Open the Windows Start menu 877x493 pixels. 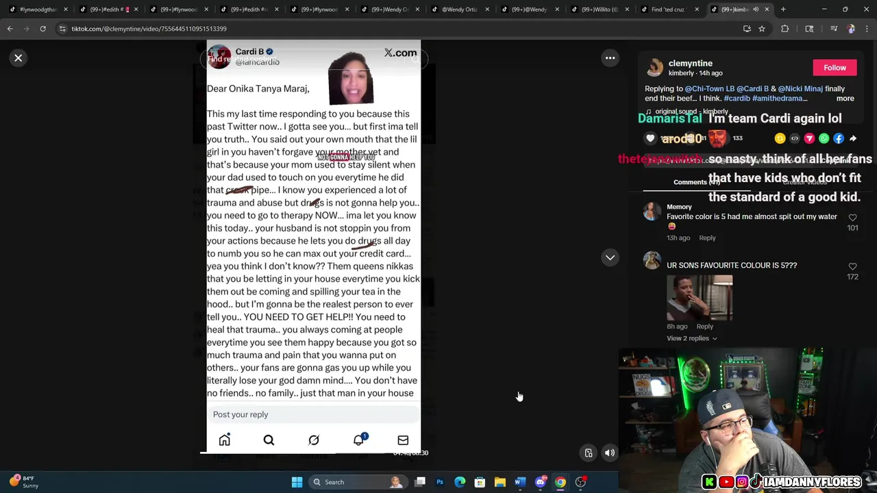pyautogui.click(x=297, y=482)
